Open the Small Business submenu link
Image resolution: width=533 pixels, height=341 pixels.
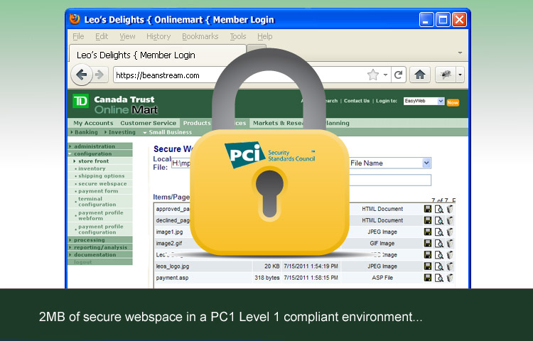170,132
